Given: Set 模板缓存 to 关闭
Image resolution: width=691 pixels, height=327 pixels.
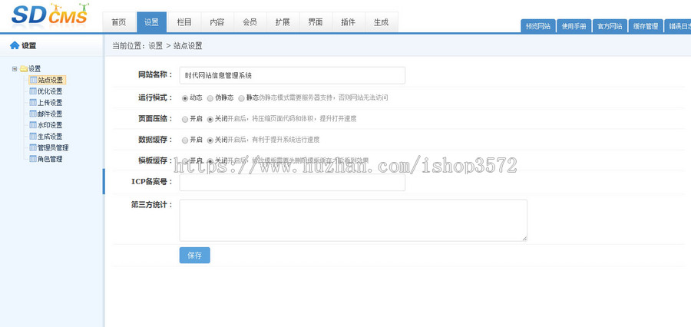Looking at the screenshot, I should [x=210, y=161].
